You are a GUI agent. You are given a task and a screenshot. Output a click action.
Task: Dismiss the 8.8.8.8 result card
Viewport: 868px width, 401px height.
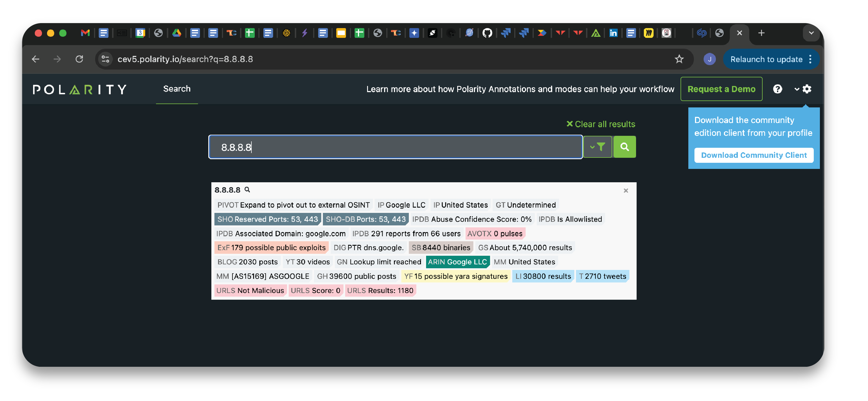point(626,191)
